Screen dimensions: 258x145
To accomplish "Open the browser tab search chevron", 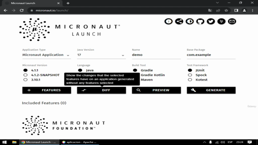I will coord(217,3).
